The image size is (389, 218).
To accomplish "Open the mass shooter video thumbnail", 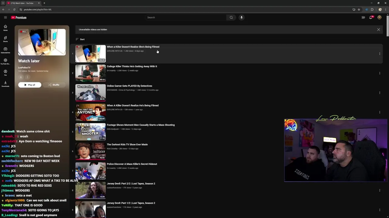I will pos(91,132).
